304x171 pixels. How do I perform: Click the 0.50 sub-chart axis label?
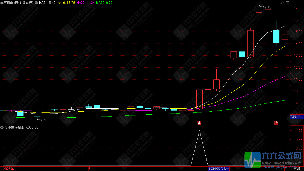pyautogui.click(x=299, y=148)
